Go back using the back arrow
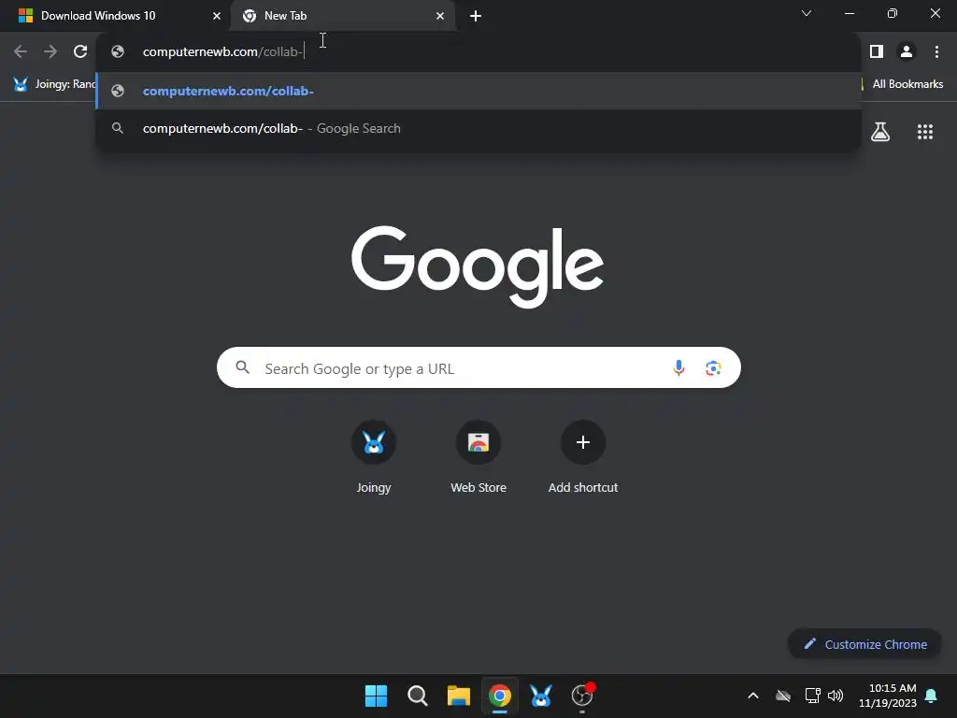Screen dimensions: 957x718 pyautogui.click(x=21, y=51)
